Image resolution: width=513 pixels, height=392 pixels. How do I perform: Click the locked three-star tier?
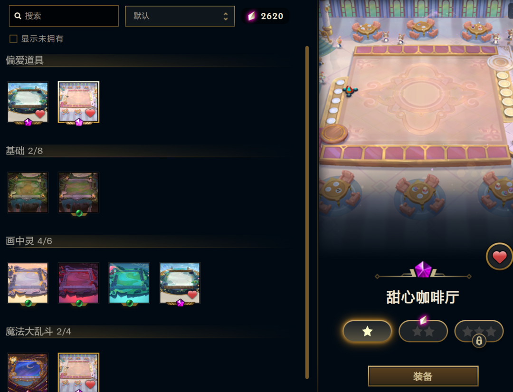tap(479, 331)
